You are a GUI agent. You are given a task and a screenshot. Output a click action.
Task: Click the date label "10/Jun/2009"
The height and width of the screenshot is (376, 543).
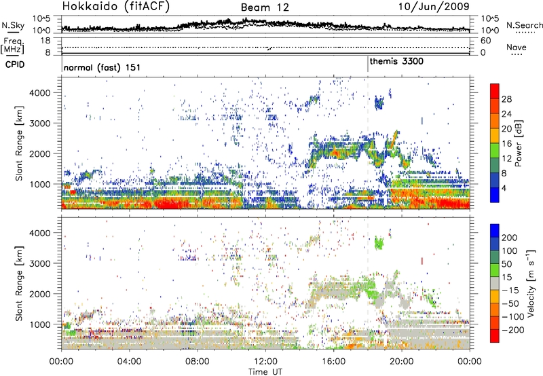[434, 6]
